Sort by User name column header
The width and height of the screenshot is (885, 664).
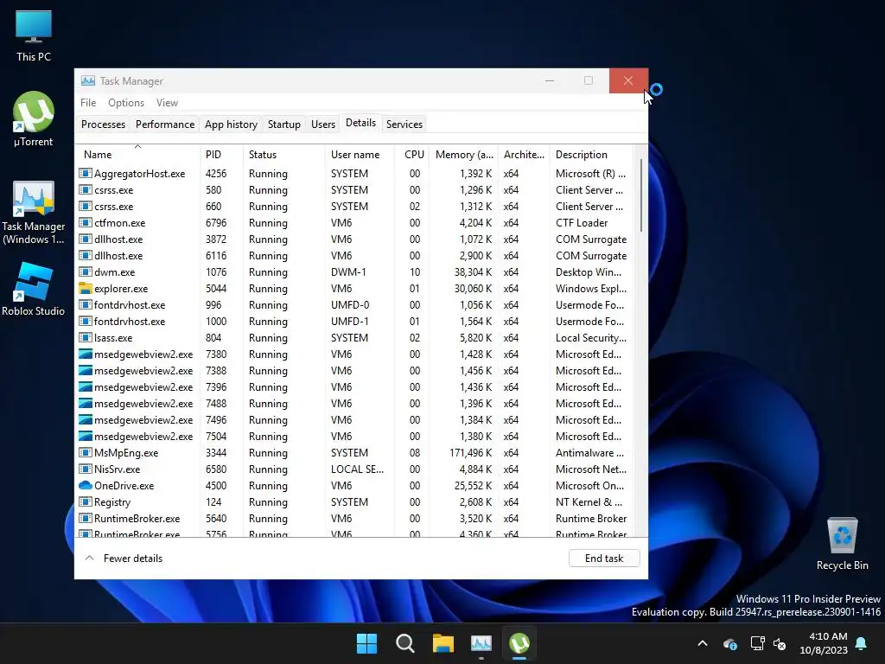pos(360,154)
